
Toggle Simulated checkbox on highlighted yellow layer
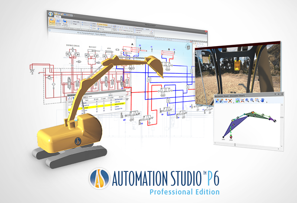pyautogui.click(x=111, y=105)
